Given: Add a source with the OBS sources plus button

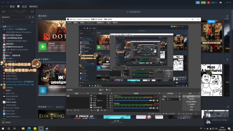Looking at the screenshot, I should (x=91, y=110).
